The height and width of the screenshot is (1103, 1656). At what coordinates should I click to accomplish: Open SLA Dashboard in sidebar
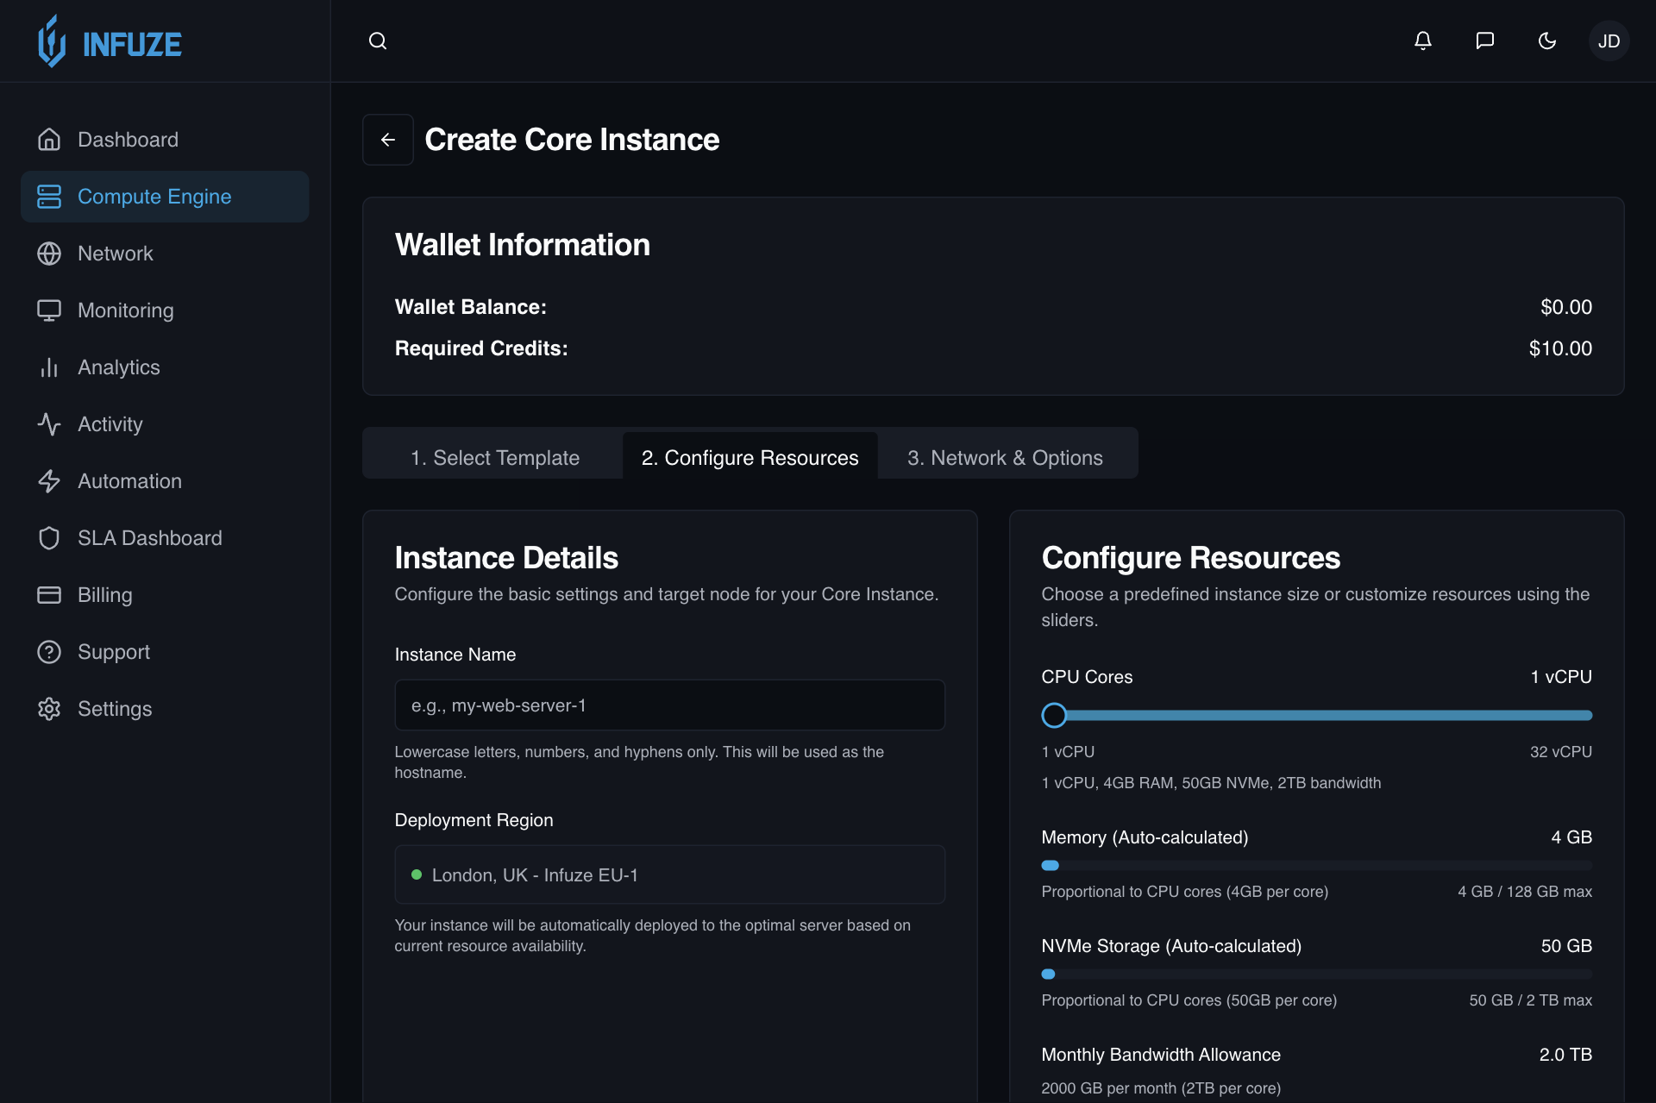(165, 538)
